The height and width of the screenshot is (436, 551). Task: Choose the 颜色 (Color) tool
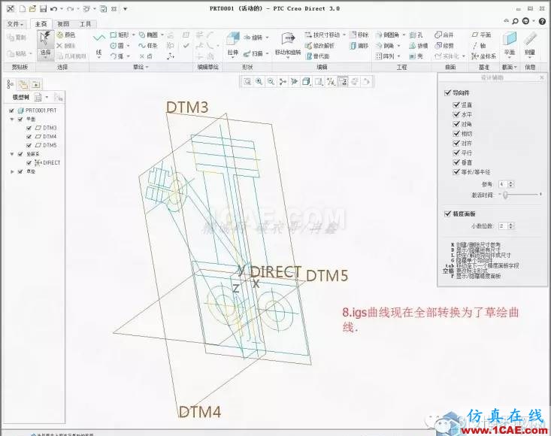click(x=66, y=35)
